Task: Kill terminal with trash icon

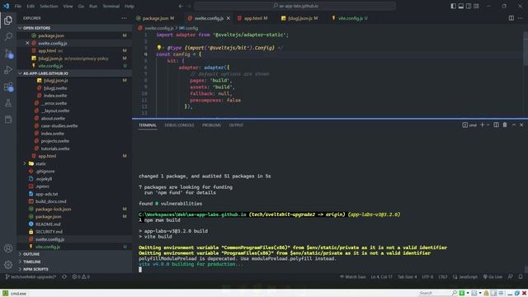Action: (x=505, y=125)
